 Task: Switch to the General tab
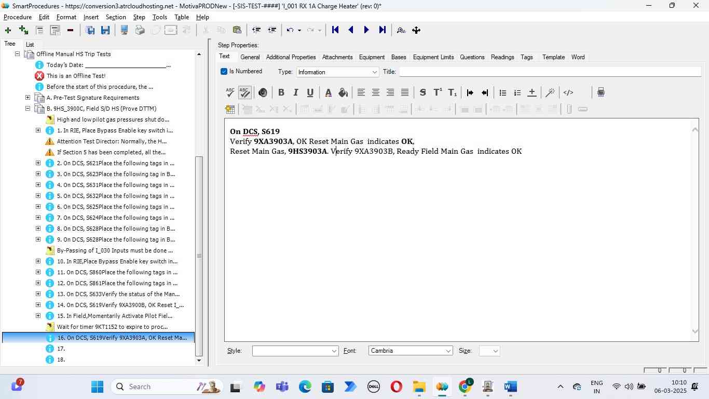[250, 57]
